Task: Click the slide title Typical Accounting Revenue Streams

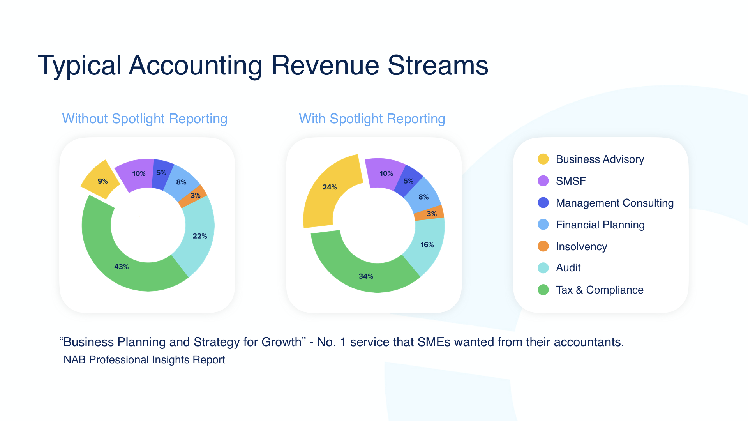Action: pyautogui.click(x=263, y=65)
